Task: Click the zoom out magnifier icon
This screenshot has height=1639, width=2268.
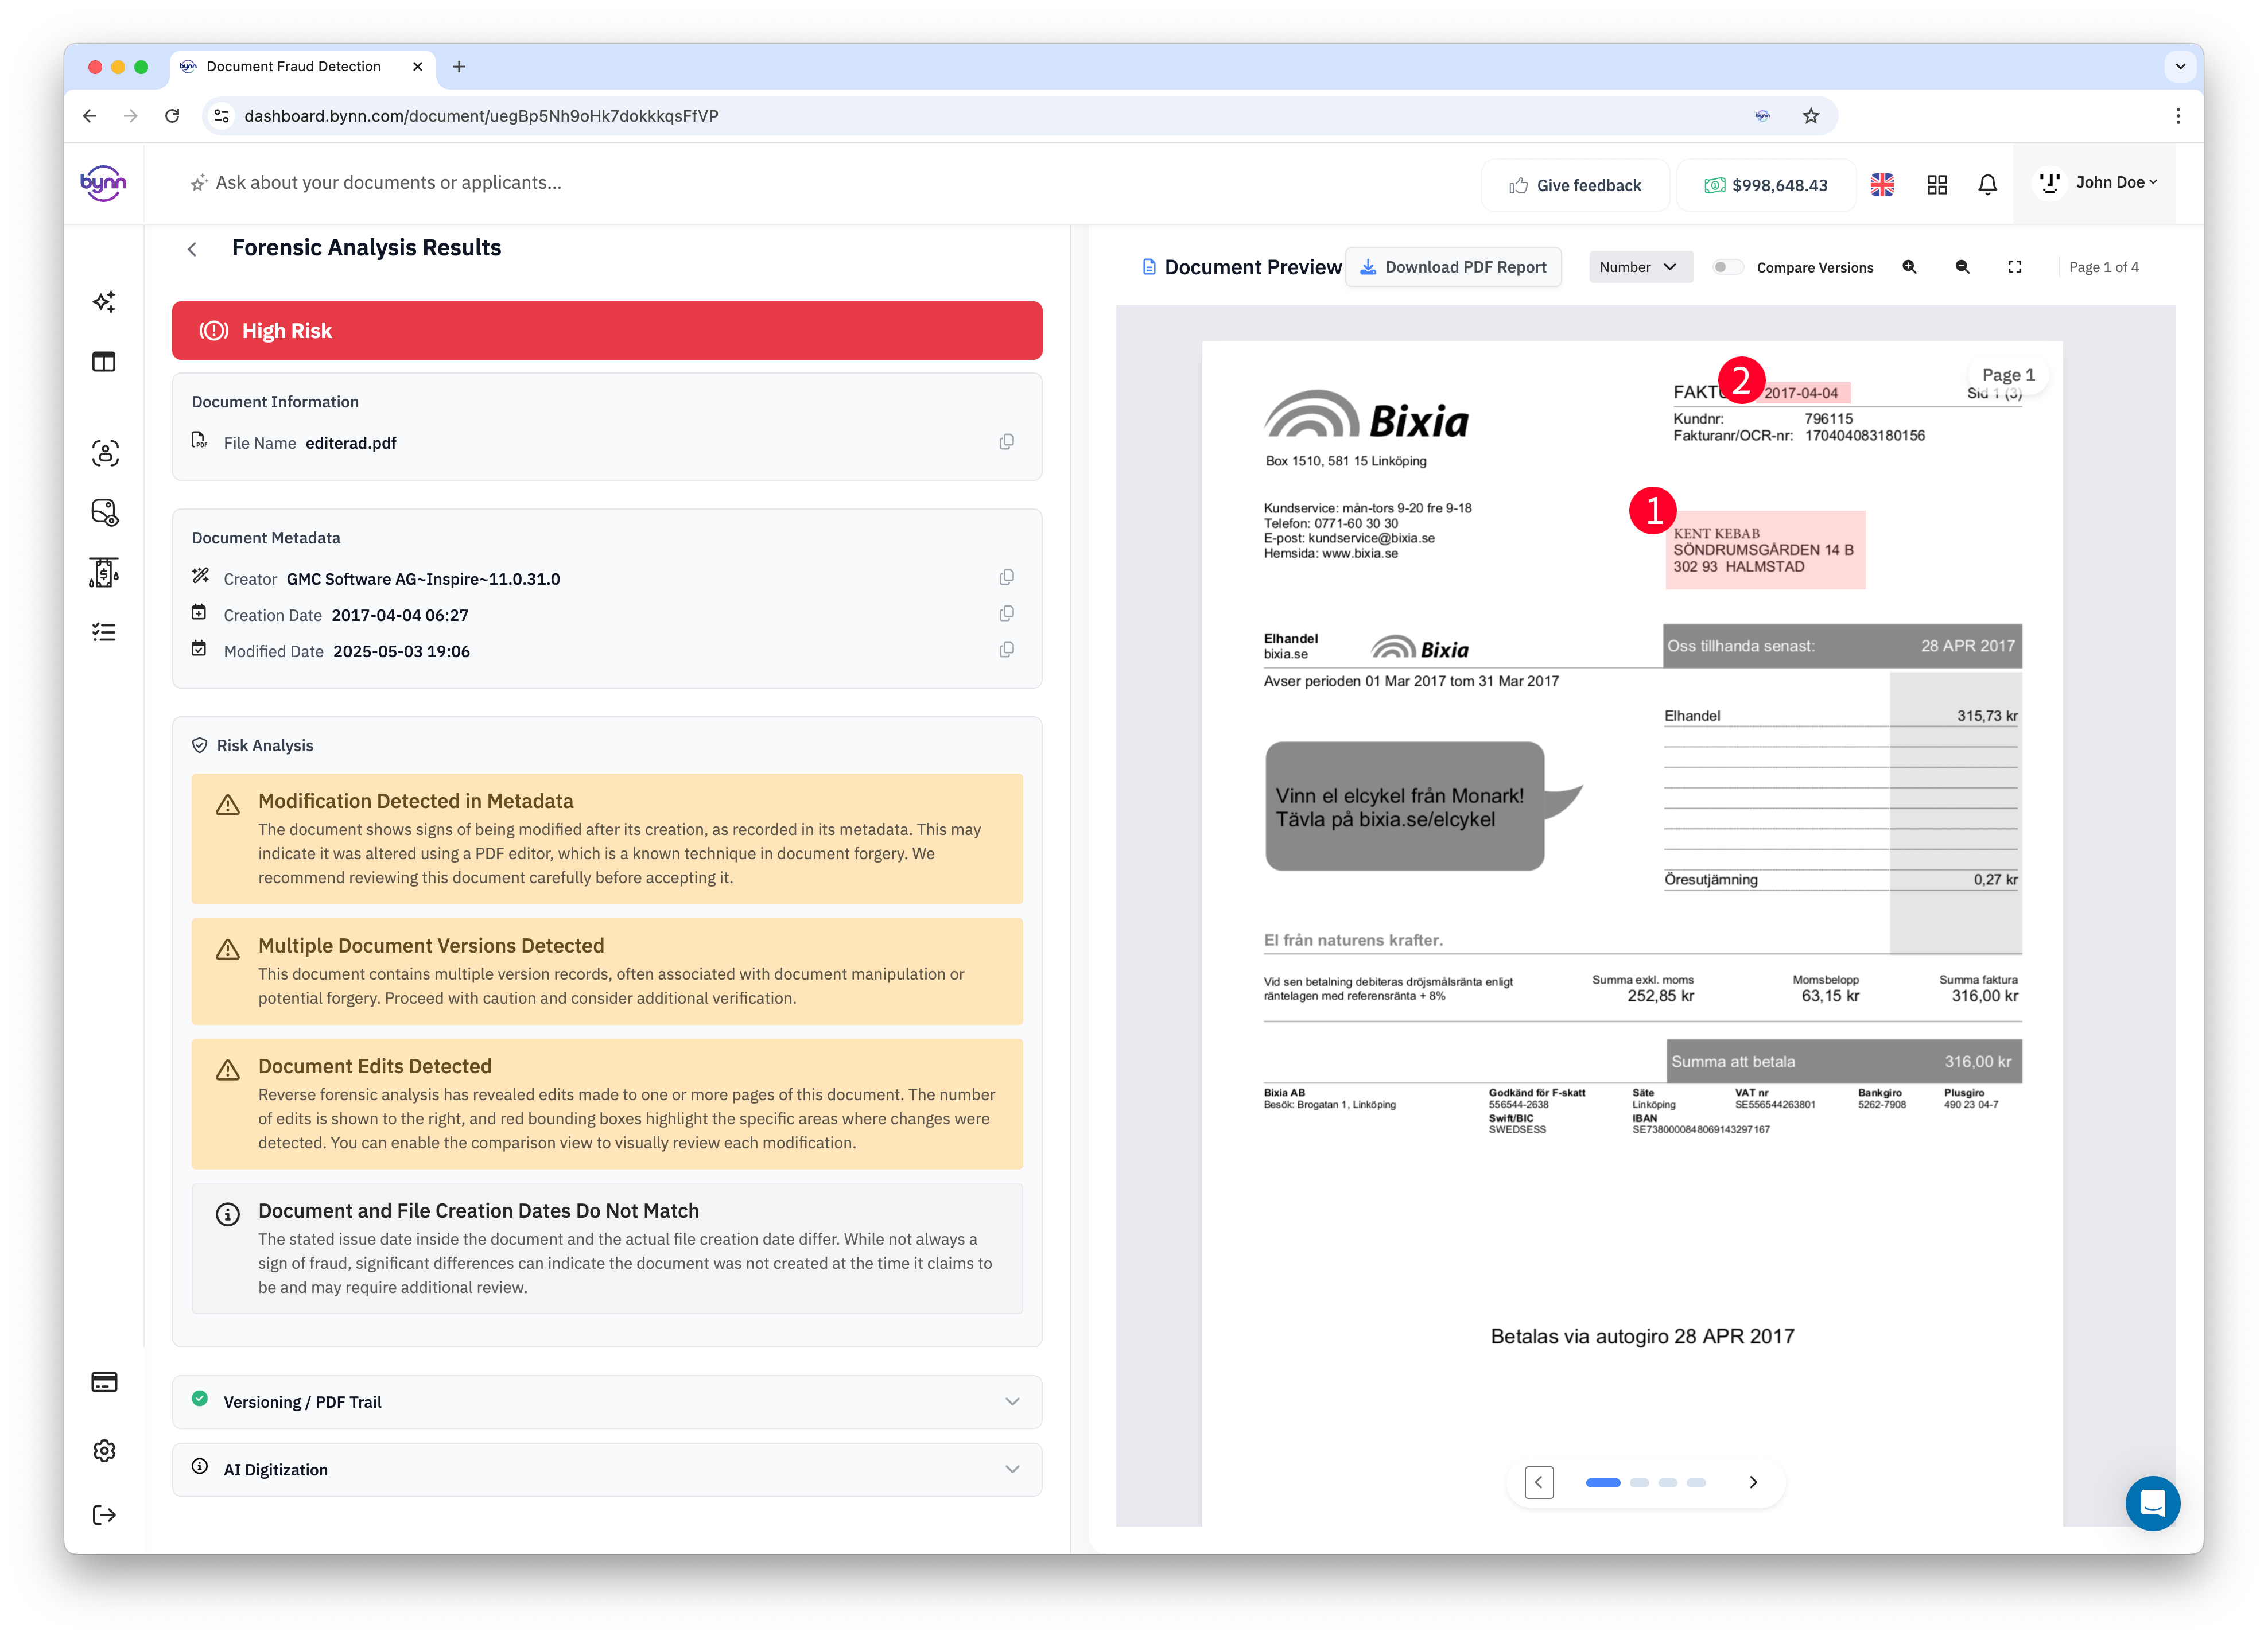Action: click(1962, 267)
